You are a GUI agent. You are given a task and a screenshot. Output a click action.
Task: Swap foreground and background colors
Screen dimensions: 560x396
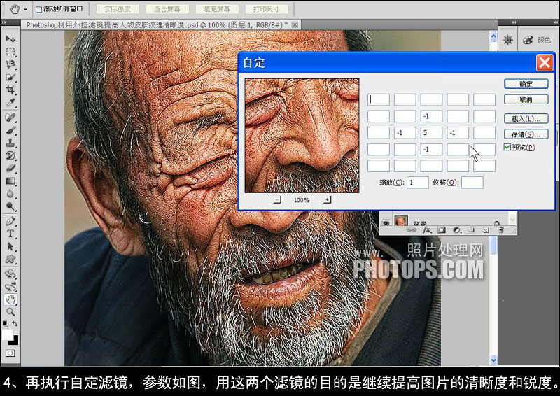(x=15, y=323)
